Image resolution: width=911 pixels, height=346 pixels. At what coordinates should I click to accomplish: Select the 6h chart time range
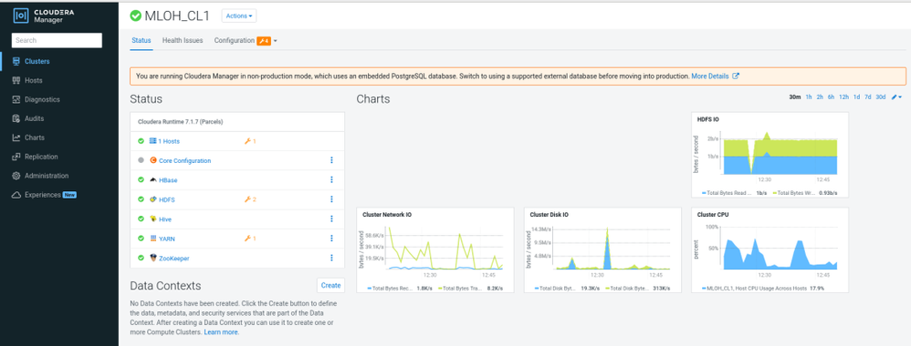click(832, 97)
